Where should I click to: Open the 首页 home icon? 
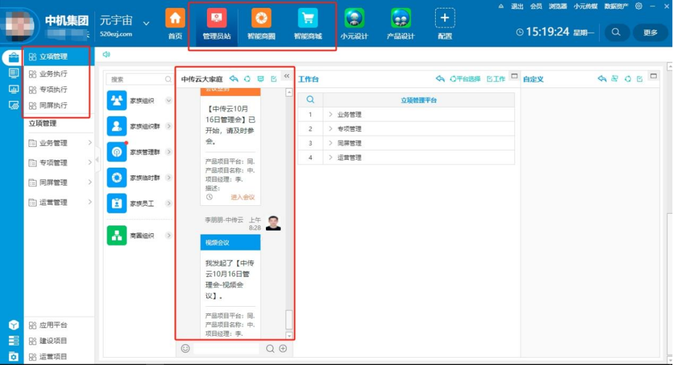(175, 18)
